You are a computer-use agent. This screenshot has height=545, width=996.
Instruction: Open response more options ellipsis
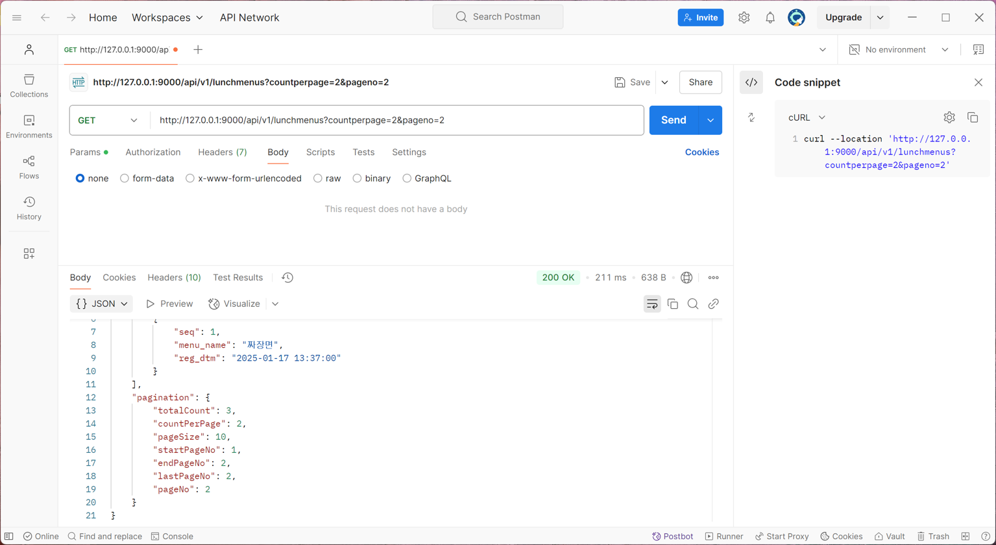tap(714, 278)
